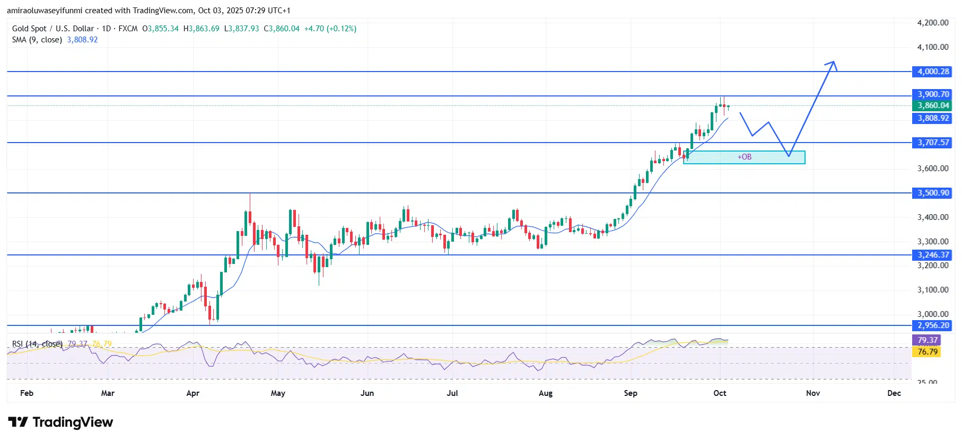
Task: Click the purple 79.37 RSI value tag
Action: tap(927, 340)
